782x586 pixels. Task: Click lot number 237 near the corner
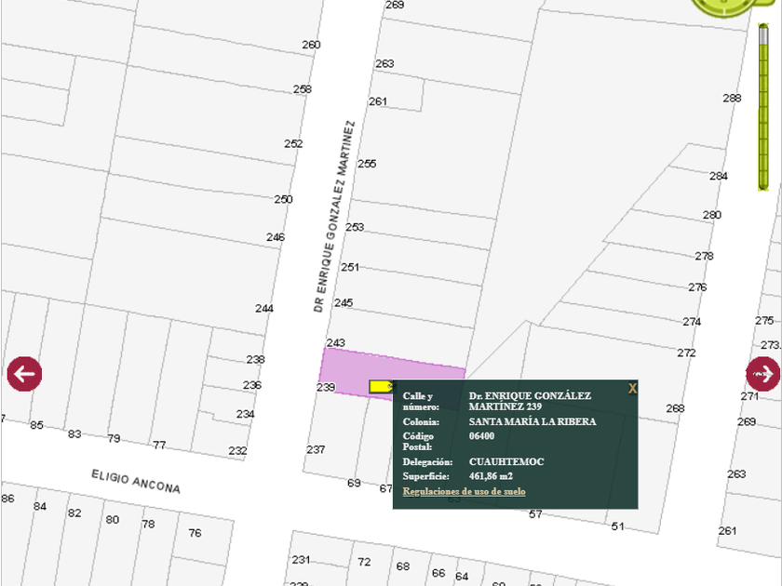coord(316,449)
